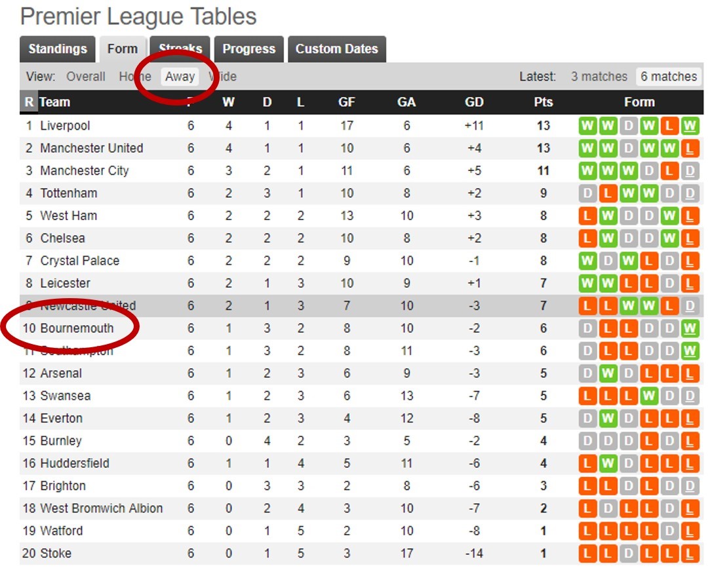Select the Overall view filter
716x572 pixels.
(x=86, y=77)
